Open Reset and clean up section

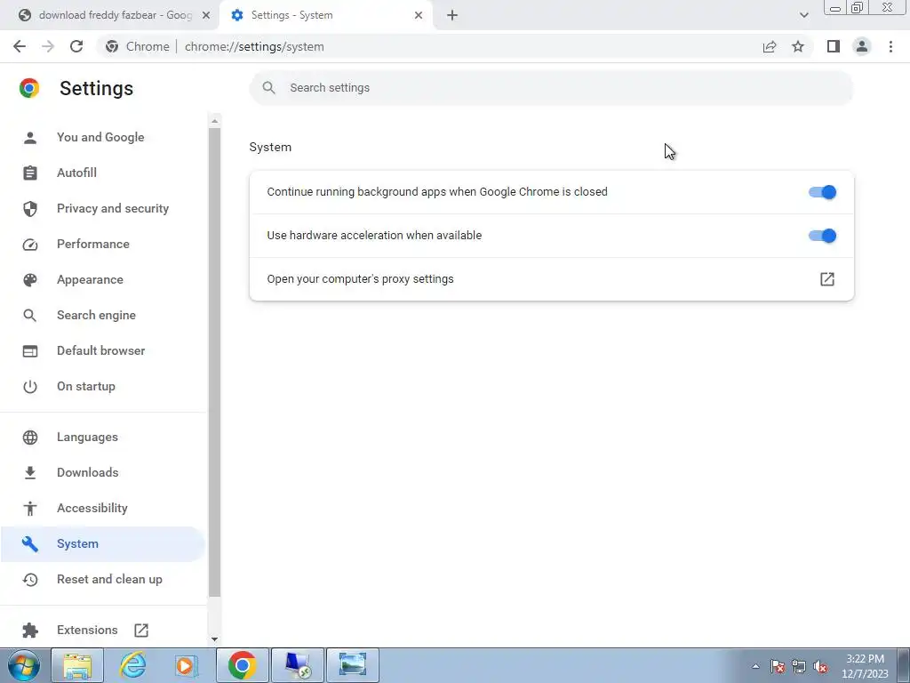tap(109, 579)
